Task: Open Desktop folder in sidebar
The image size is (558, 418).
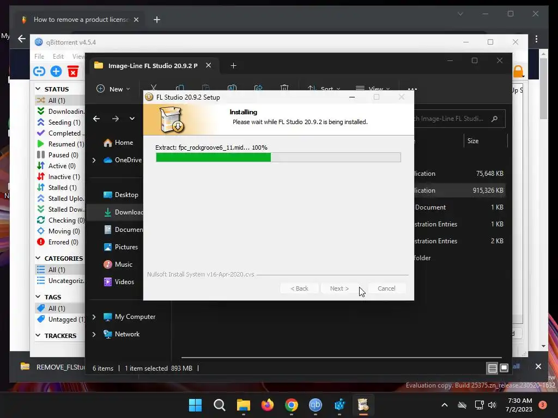Action: coord(121,195)
